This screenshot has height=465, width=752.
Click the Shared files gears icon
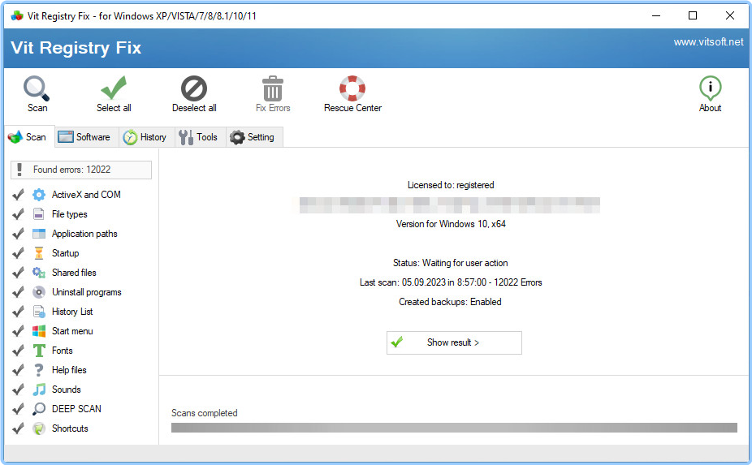tap(39, 273)
